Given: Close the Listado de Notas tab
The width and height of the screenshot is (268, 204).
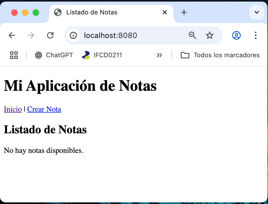Looking at the screenshot, I should coord(165,12).
